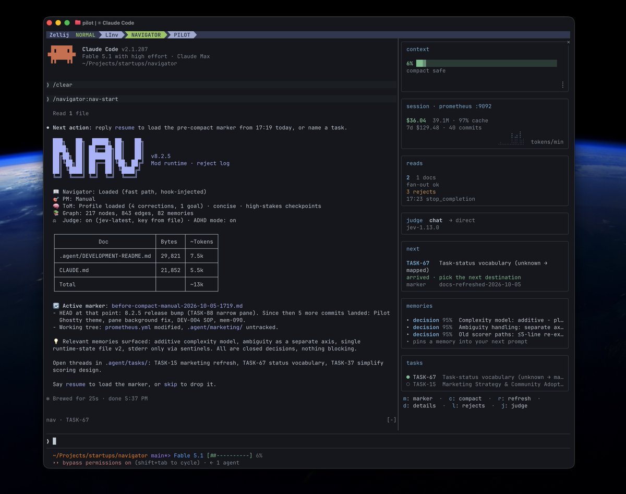Click the book icon beside Navigator: Loaded

pos(56,192)
